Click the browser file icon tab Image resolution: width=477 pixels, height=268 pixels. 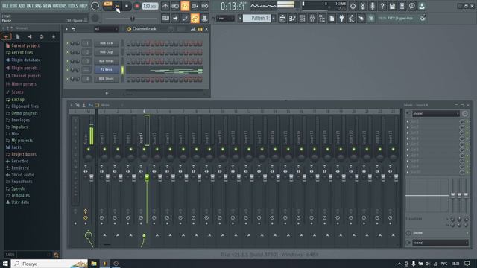click(x=18, y=36)
